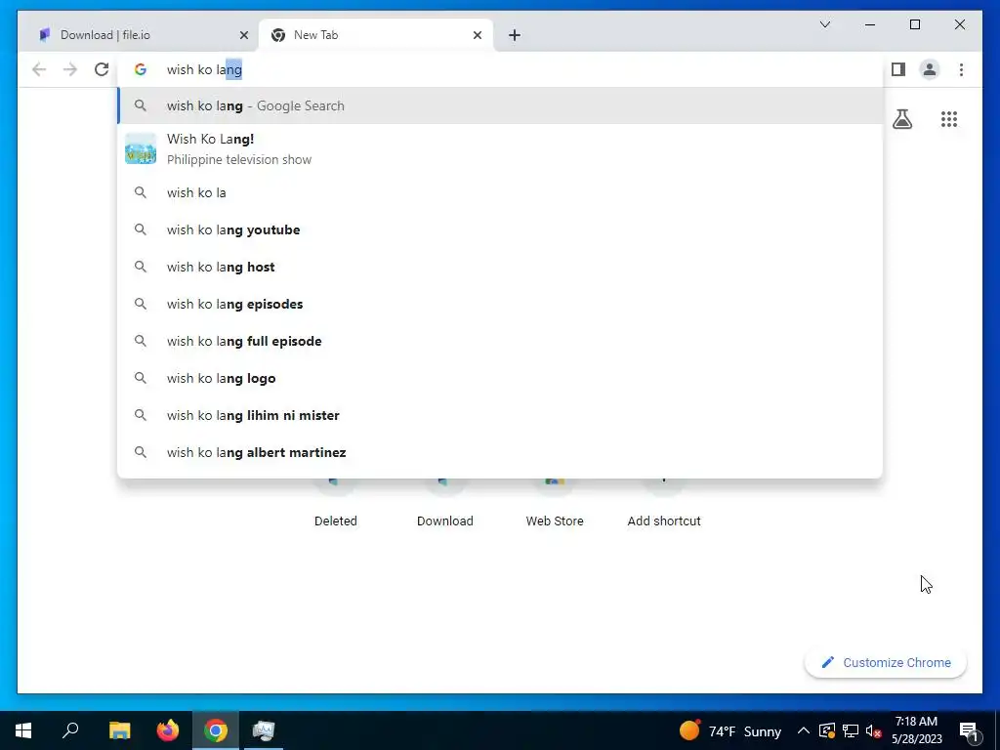
Task: Select 'Wish Ko Lang! Philippine television show' suggestion
Action: pyautogui.click(x=500, y=148)
